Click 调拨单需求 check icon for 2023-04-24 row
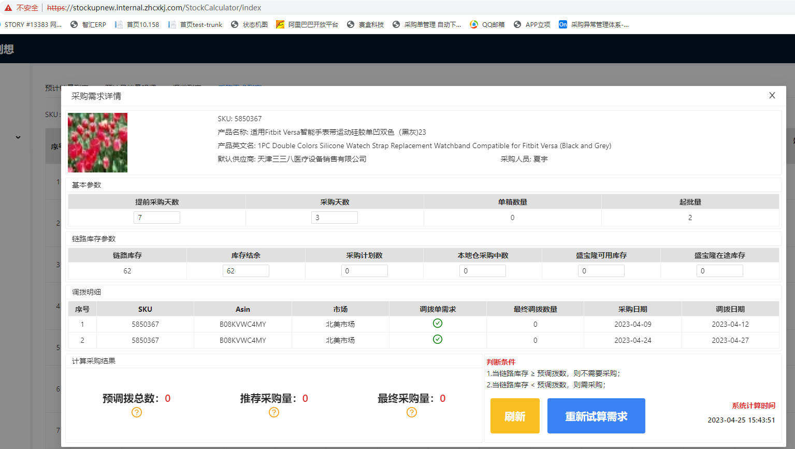The width and height of the screenshot is (795, 449). (438, 339)
